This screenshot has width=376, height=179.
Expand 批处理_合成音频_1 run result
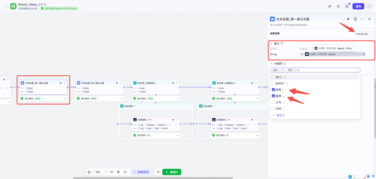tap(178, 98)
